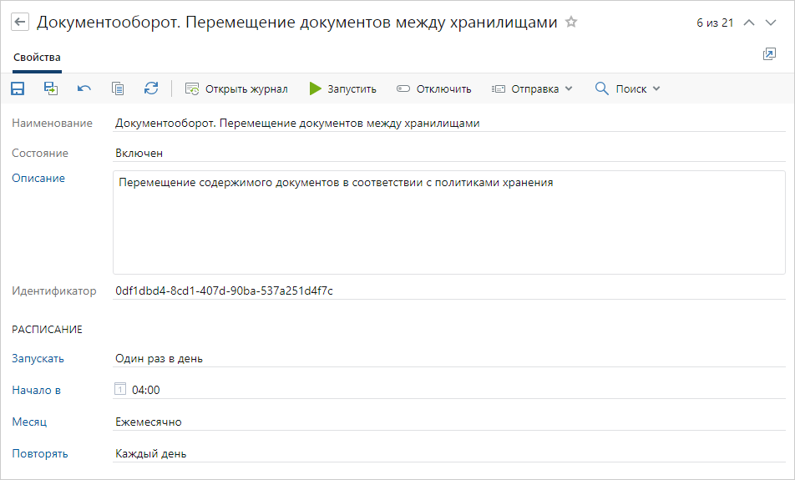Click the Начало в time field

point(146,390)
